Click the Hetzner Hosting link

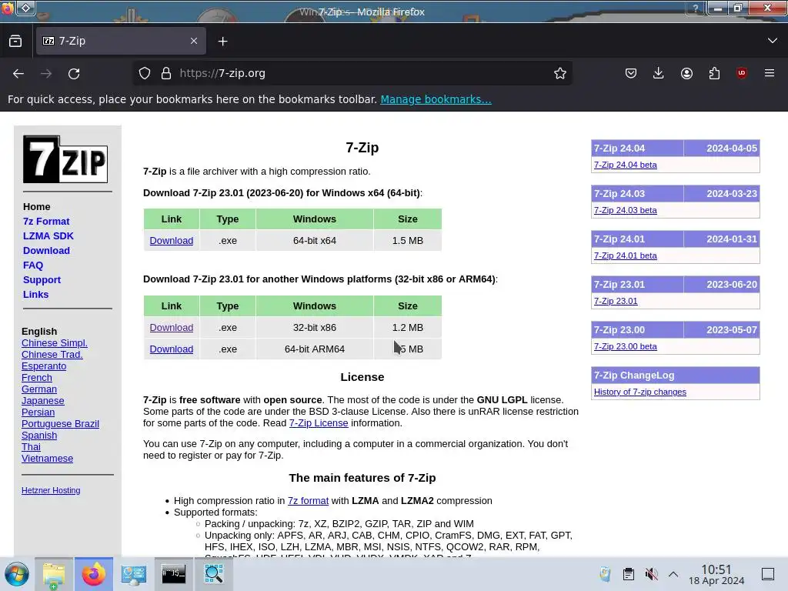[51, 490]
